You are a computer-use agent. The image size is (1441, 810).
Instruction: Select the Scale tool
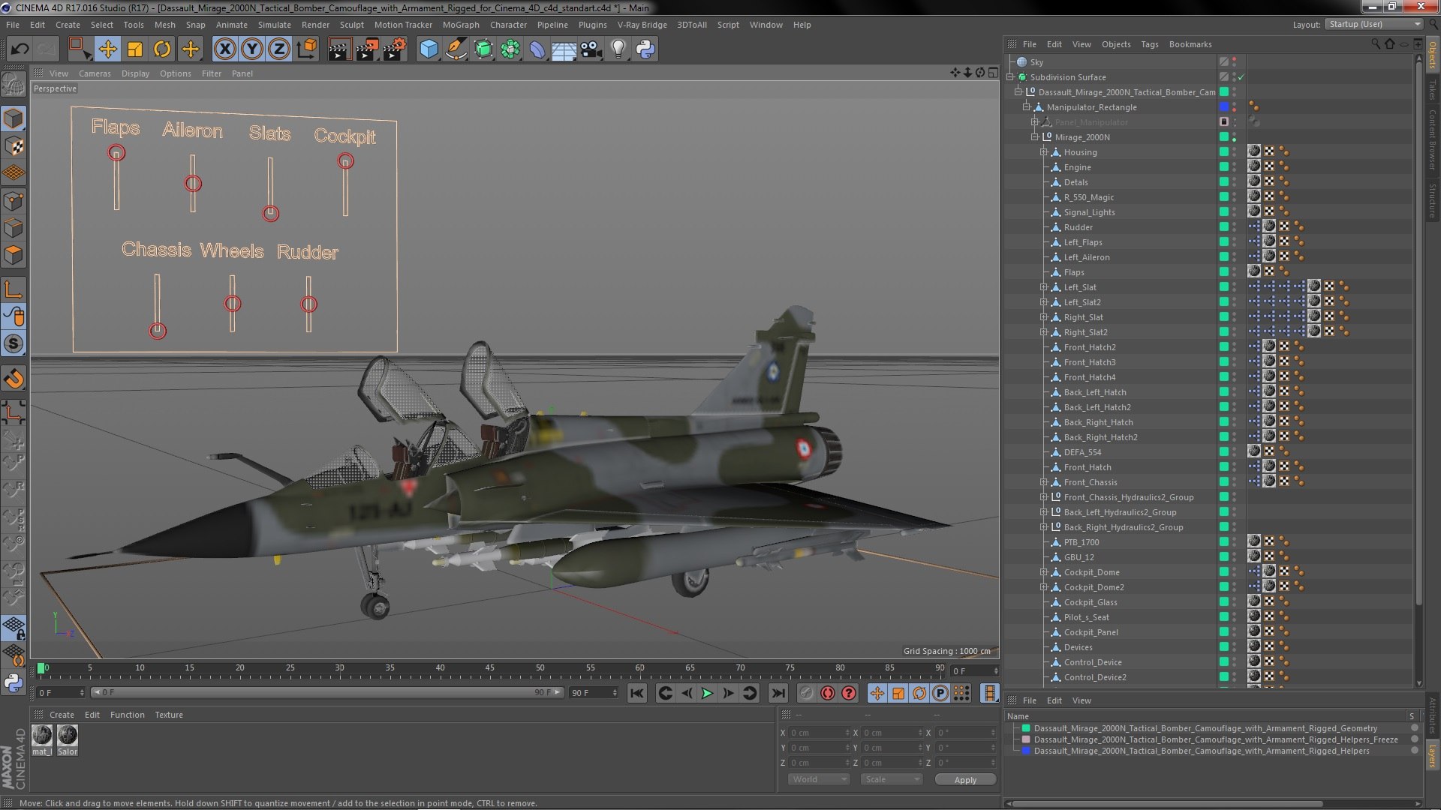pos(135,49)
